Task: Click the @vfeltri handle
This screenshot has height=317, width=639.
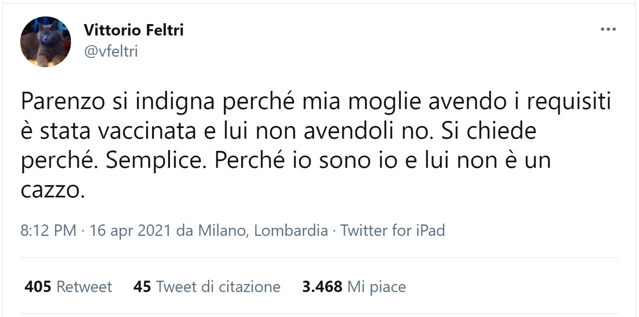Action: point(111,51)
